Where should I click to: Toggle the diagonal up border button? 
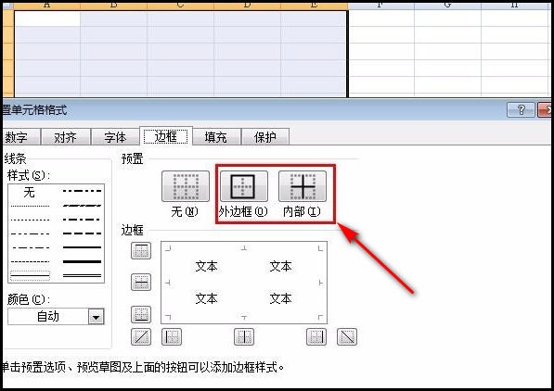coord(141,336)
